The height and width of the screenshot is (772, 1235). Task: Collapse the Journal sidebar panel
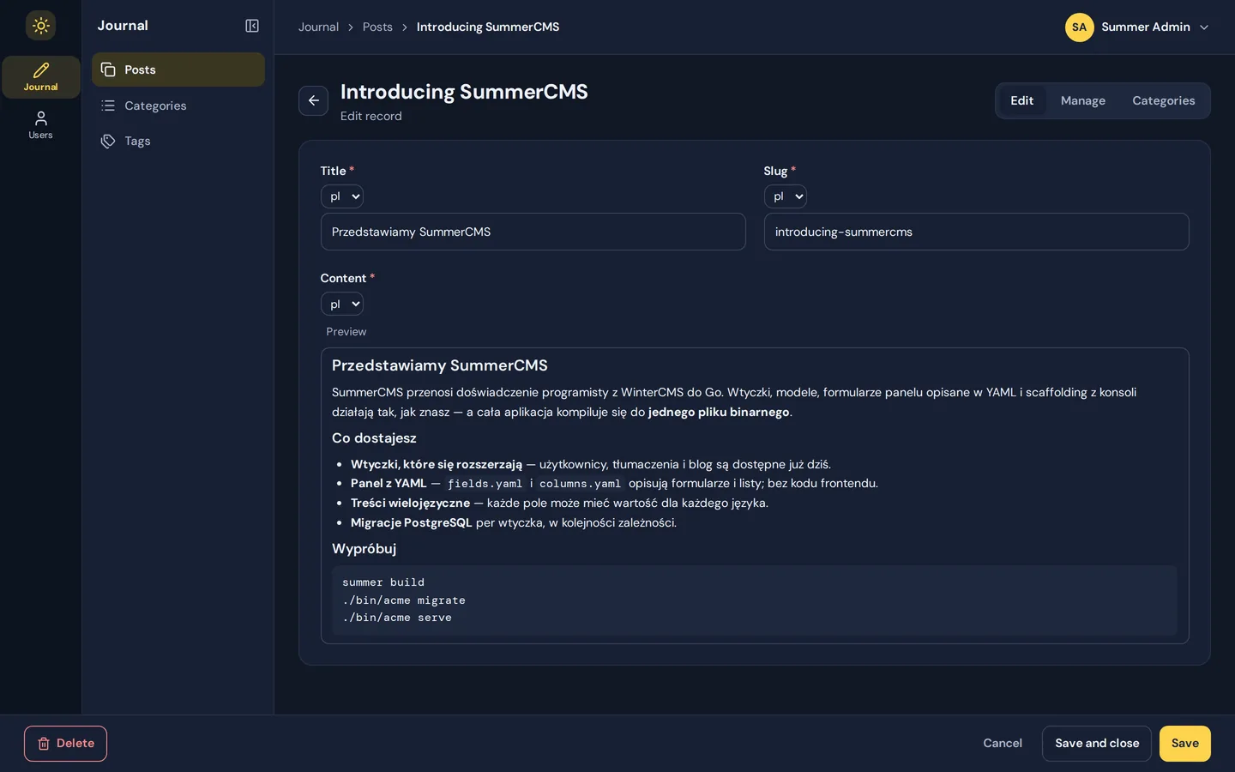coord(252,26)
